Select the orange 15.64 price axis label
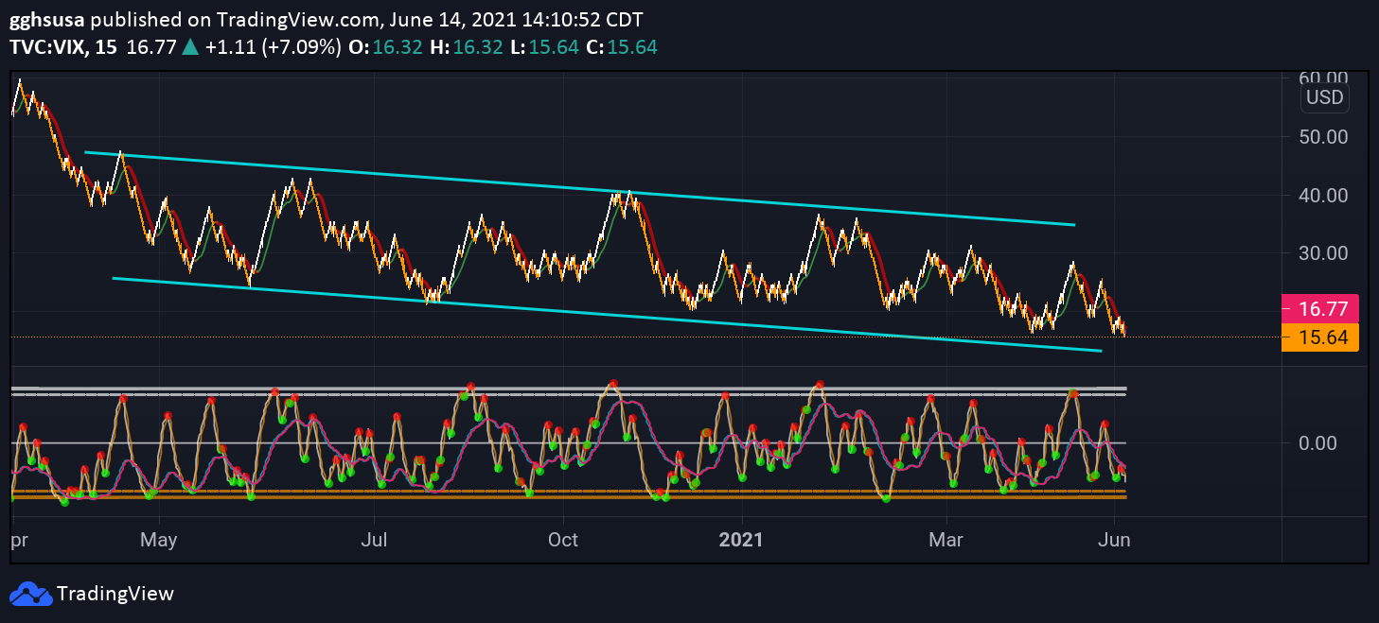 (x=1319, y=337)
